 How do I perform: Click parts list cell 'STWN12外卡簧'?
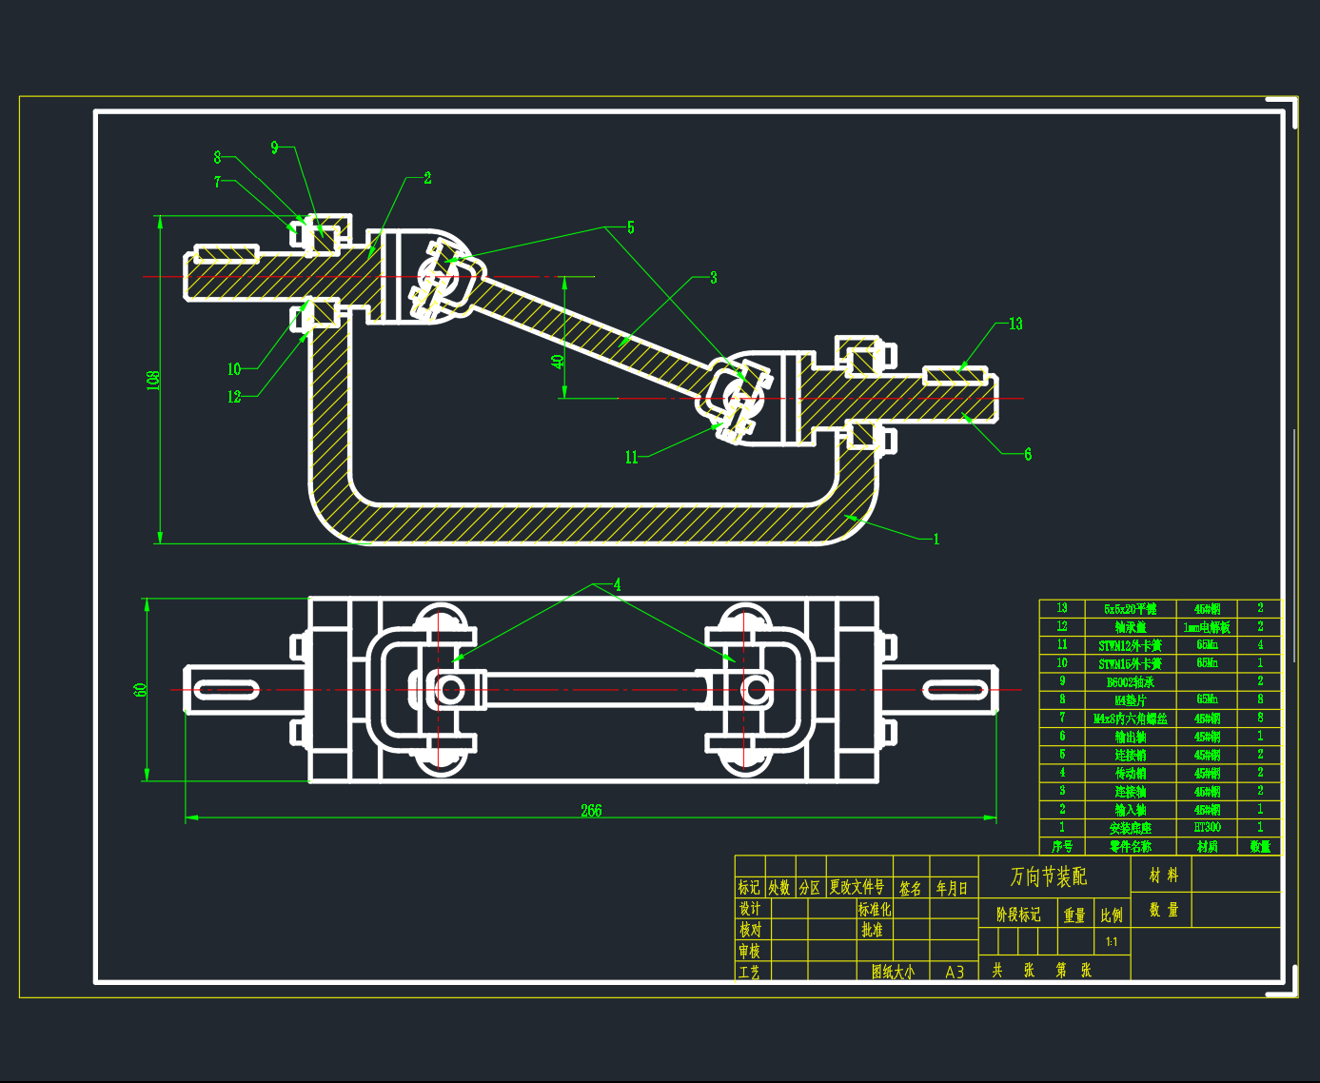coord(1131,645)
